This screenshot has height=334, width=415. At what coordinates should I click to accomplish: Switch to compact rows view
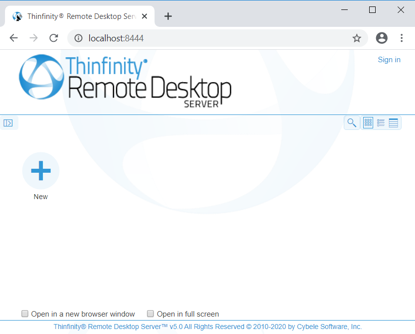393,123
